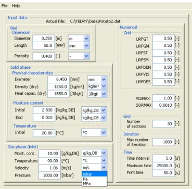Edit the Density (dry) field 1250.0
Image resolution: width=192 pixels, height=189 pixels.
(x=58, y=86)
